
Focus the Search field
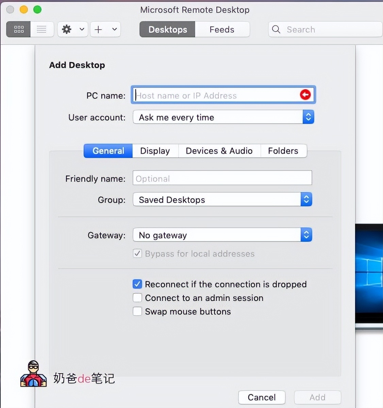coord(325,29)
